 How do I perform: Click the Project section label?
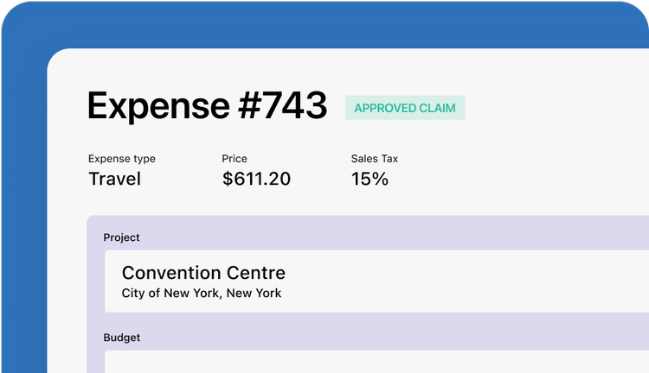click(121, 237)
